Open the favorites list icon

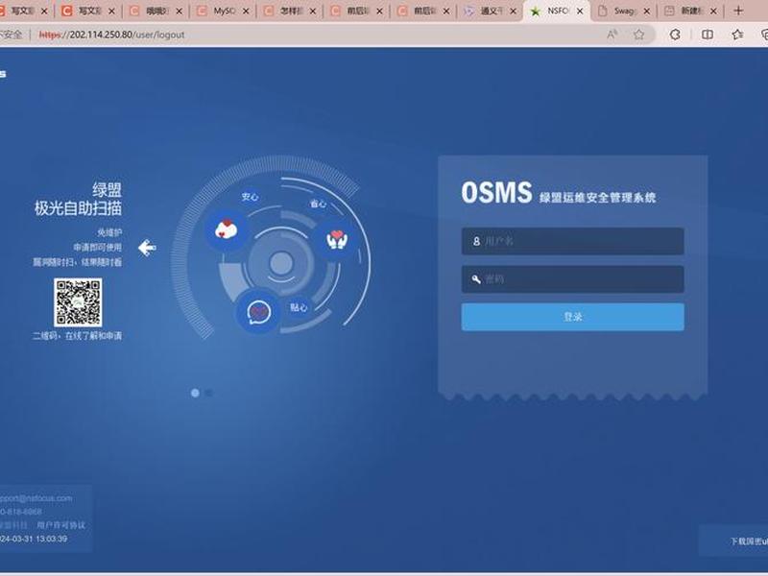pos(737,35)
